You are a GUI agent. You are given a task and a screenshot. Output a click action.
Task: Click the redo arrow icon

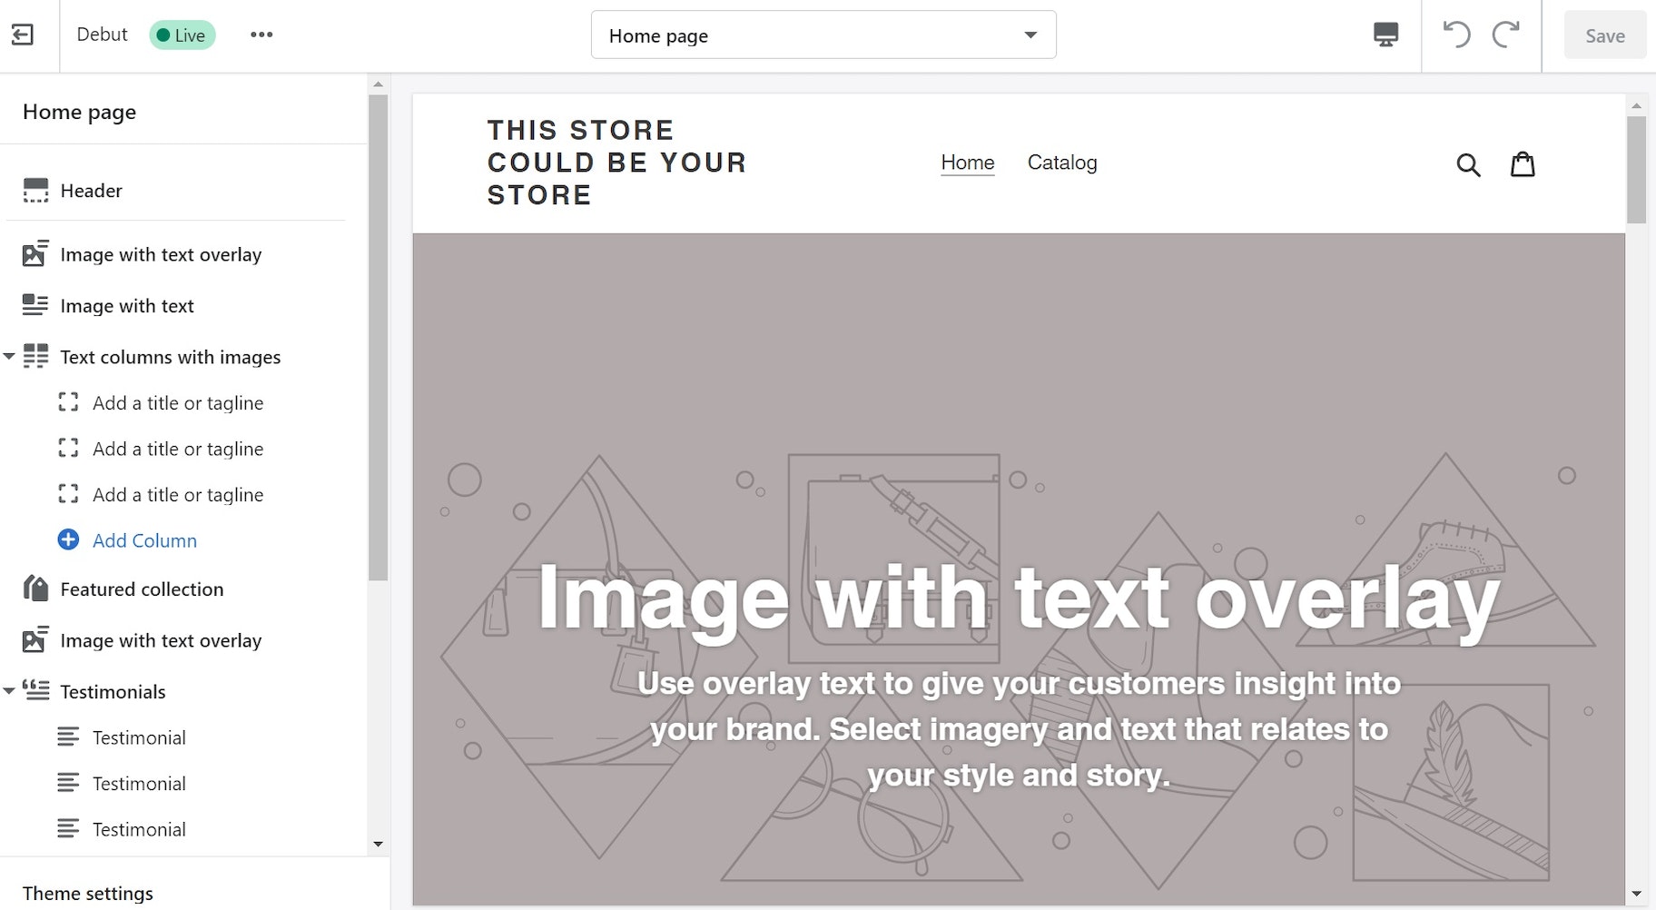pyautogui.click(x=1506, y=35)
